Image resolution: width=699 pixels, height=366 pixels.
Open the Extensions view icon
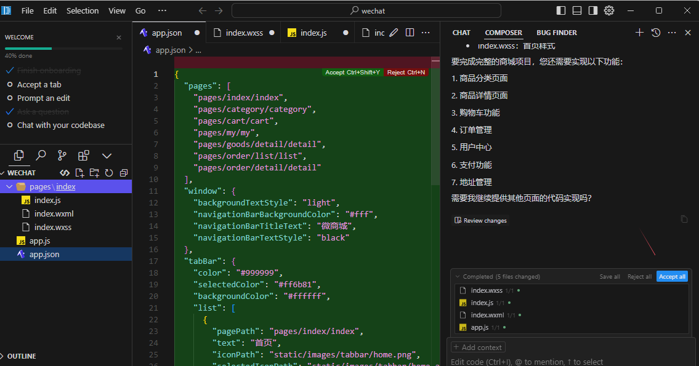(84, 156)
